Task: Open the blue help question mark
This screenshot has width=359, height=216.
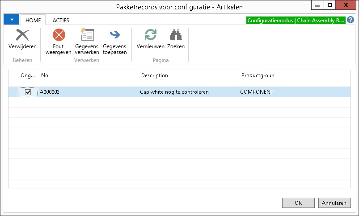Action: [351, 20]
